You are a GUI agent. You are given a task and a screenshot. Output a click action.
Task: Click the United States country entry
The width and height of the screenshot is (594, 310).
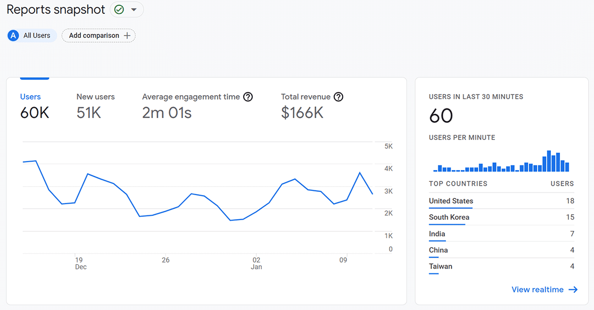(451, 201)
